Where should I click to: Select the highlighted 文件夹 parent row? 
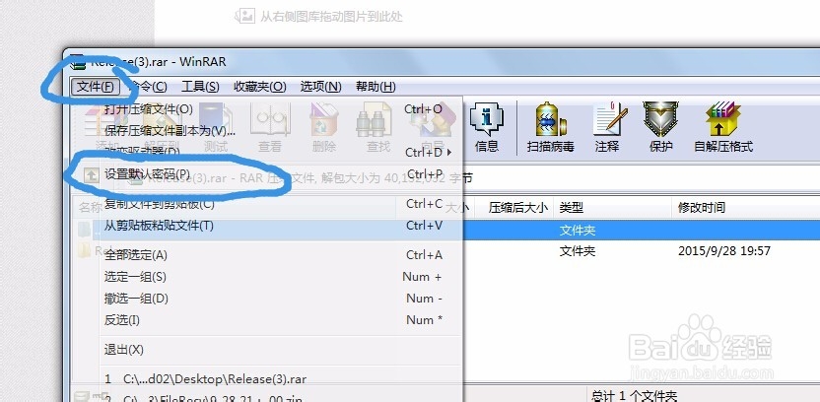pos(642,230)
